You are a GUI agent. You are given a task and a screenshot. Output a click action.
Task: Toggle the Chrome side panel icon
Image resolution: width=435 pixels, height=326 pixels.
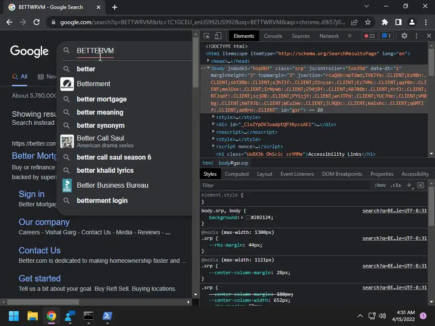398,22
